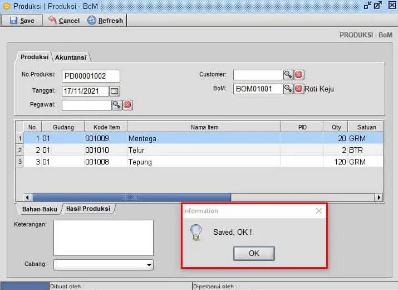Expand the Cabang dropdown
The width and height of the screenshot is (398, 290).
coord(149,265)
